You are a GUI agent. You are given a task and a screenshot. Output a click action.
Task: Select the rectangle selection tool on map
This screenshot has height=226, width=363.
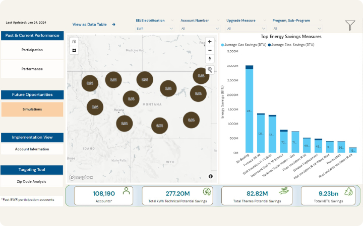coord(74,50)
